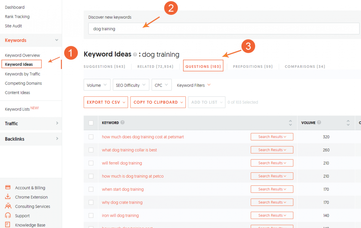Click the Knowledge Base book icon

[x=8, y=224]
